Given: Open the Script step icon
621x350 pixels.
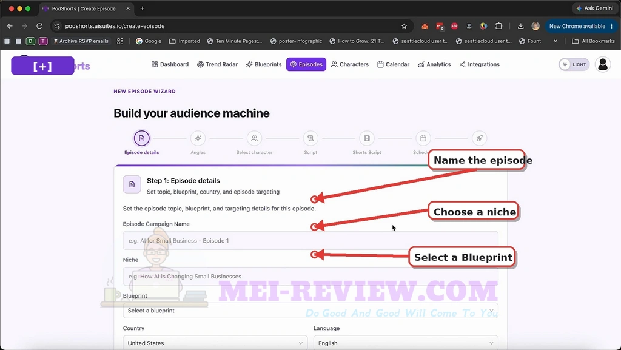Looking at the screenshot, I should click(x=310, y=138).
